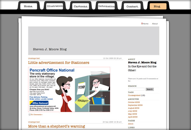The image size is (191, 130).
Task: Open the No Comments link
Action: click(37, 114)
